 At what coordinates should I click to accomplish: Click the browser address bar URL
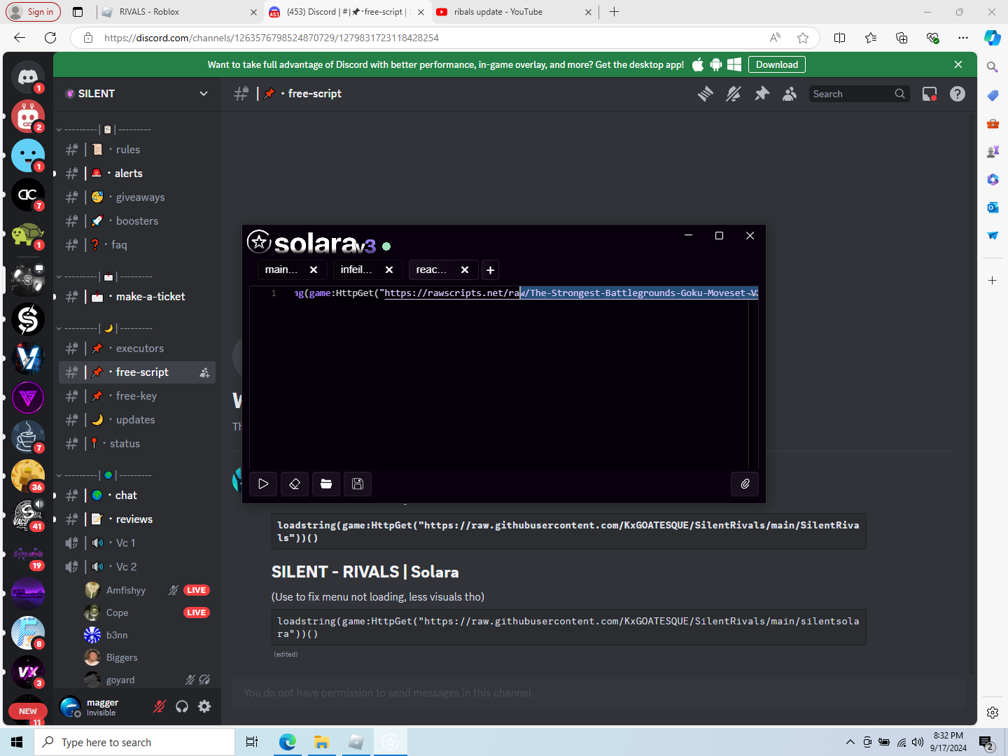tap(272, 38)
